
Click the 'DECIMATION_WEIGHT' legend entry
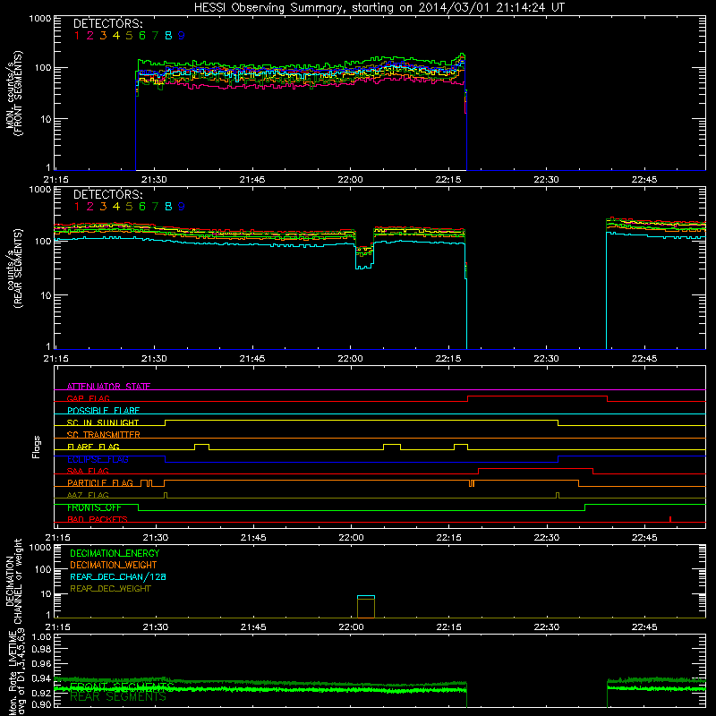[114, 565]
